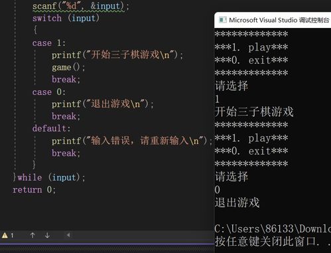
Task: Click the first '请选择' prompt in console
Action: [x=232, y=86]
